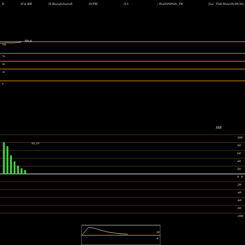Click the white line peak in mini chart

89,227
